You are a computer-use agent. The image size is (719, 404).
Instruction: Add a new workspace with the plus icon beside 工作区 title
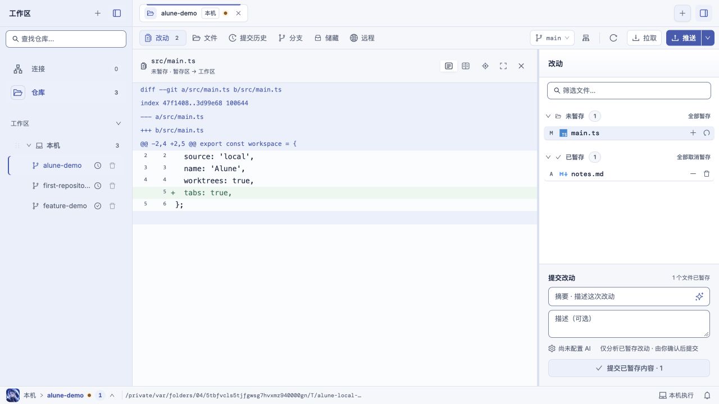(x=98, y=13)
